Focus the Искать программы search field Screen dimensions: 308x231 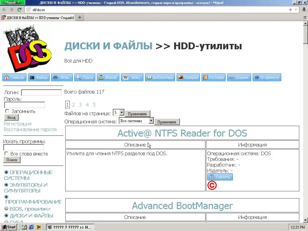click(x=23, y=147)
